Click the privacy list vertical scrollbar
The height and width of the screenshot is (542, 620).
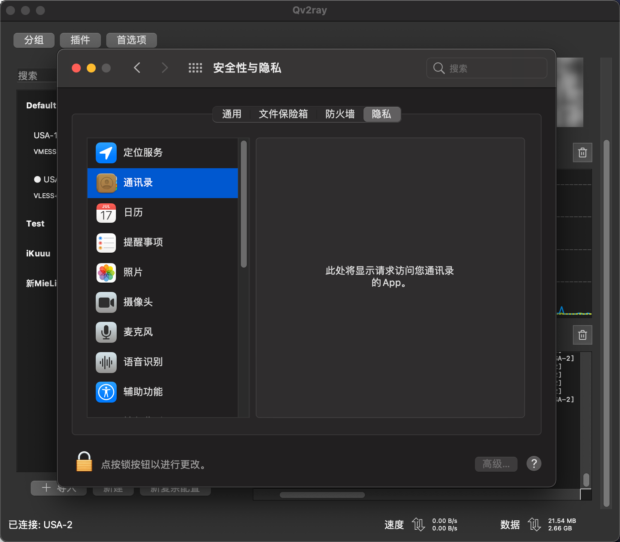point(244,204)
